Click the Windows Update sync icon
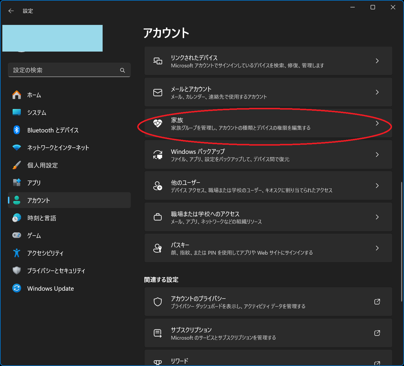The image size is (404, 366). click(17, 288)
